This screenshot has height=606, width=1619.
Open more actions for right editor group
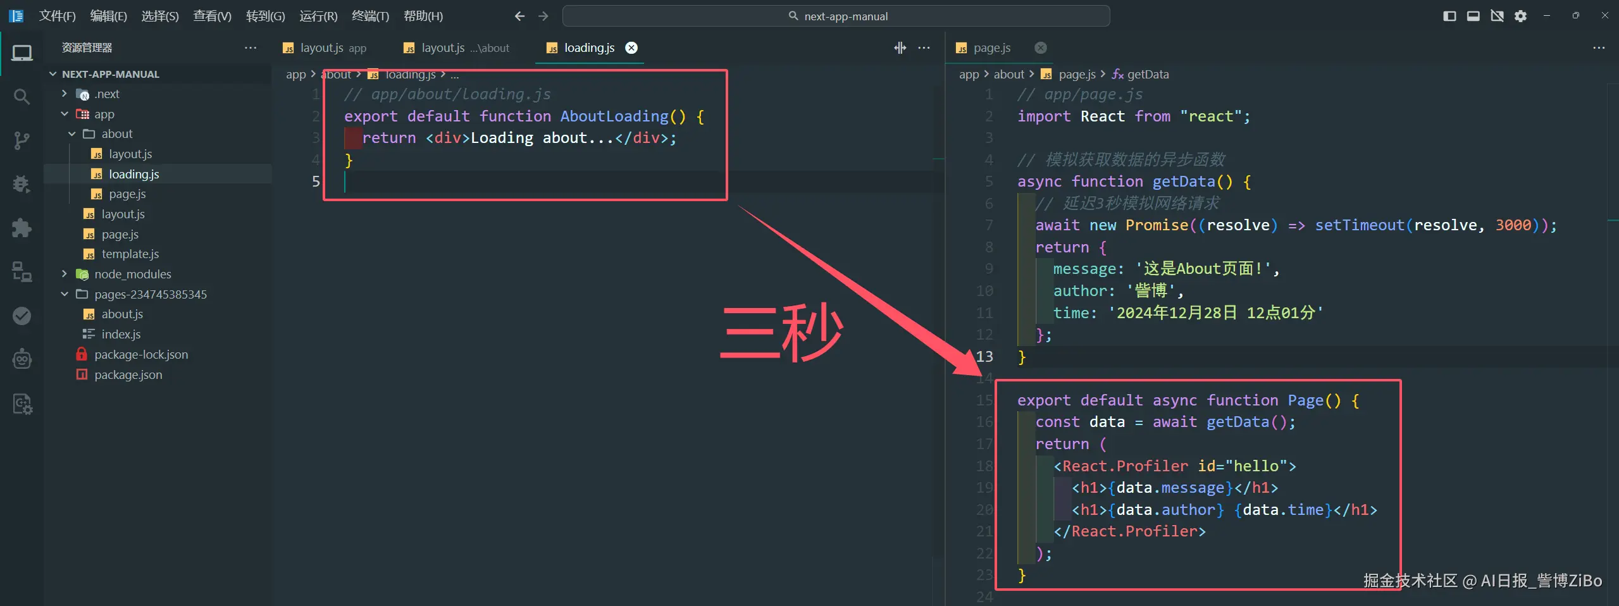[x=1599, y=47]
